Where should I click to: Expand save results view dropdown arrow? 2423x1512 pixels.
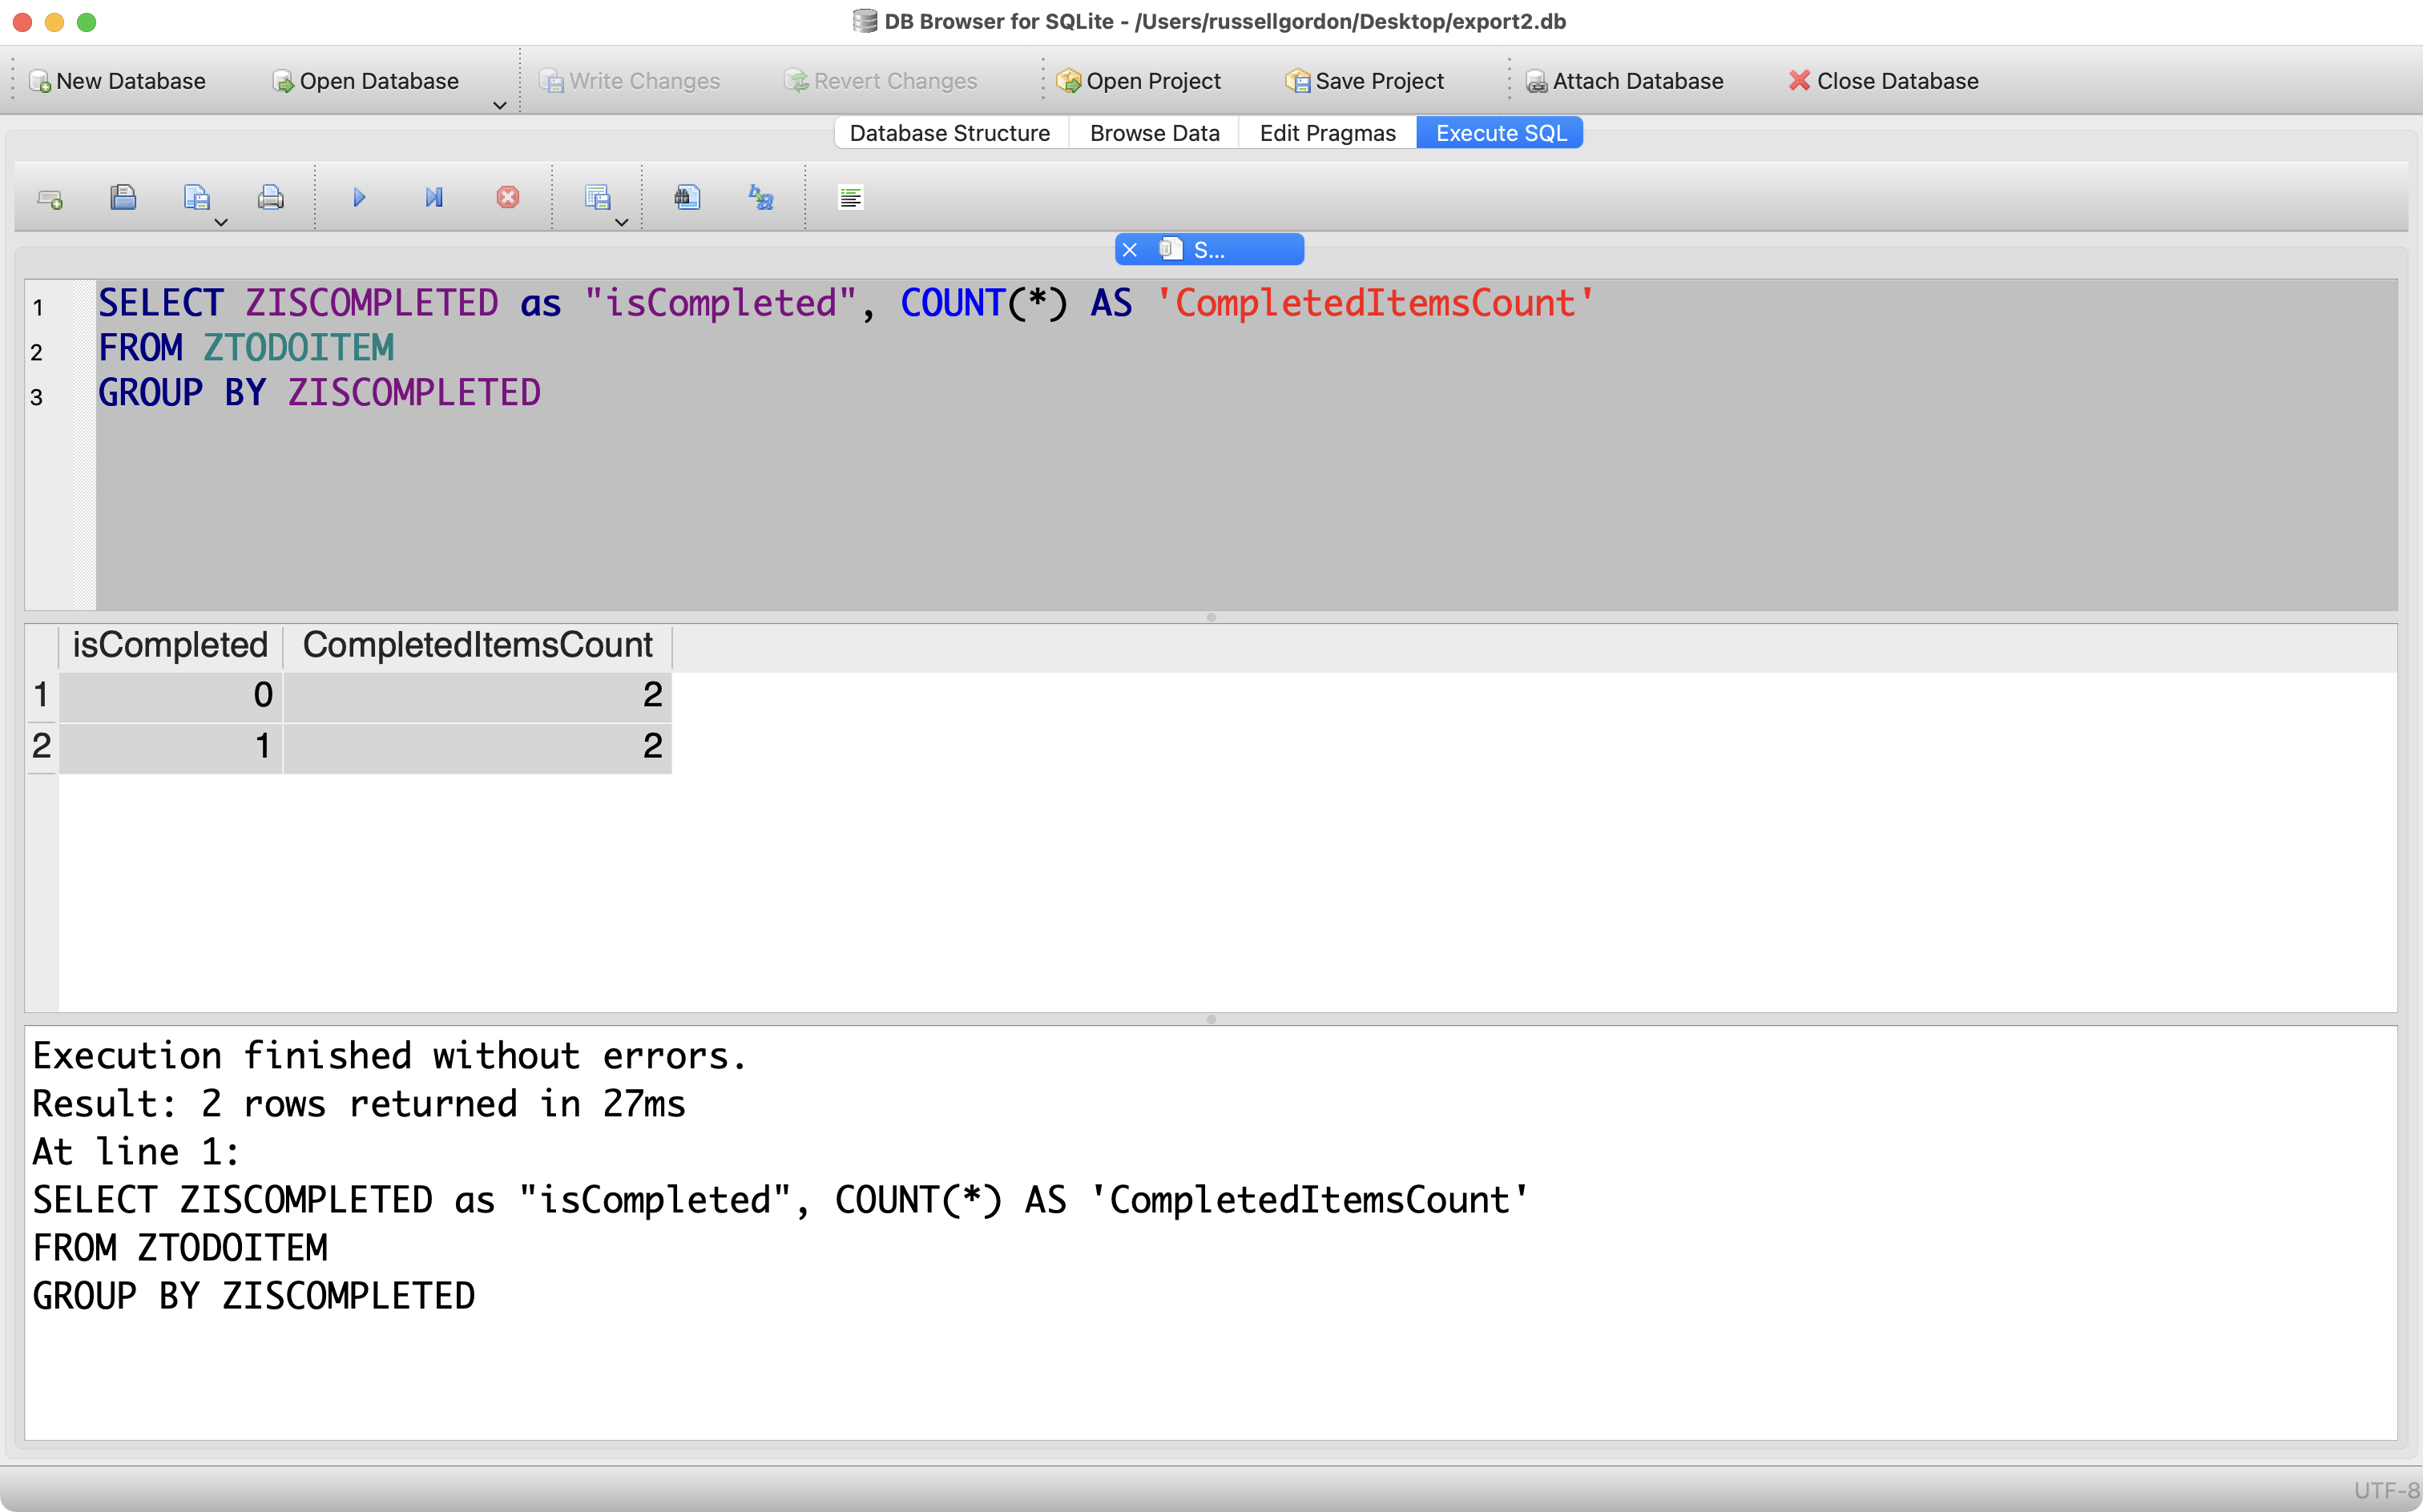621,222
